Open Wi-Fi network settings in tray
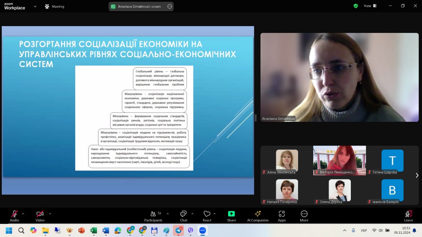The height and width of the screenshot is (237, 422). point(374,230)
